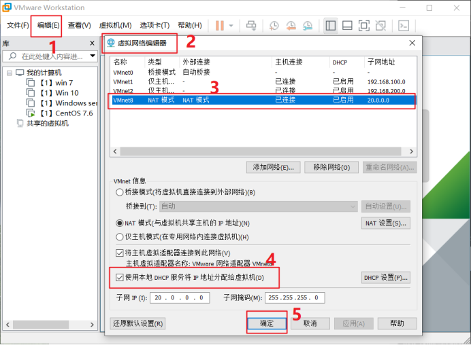
Task: Click the network list horizontal scrollbar
Action: 261,151
